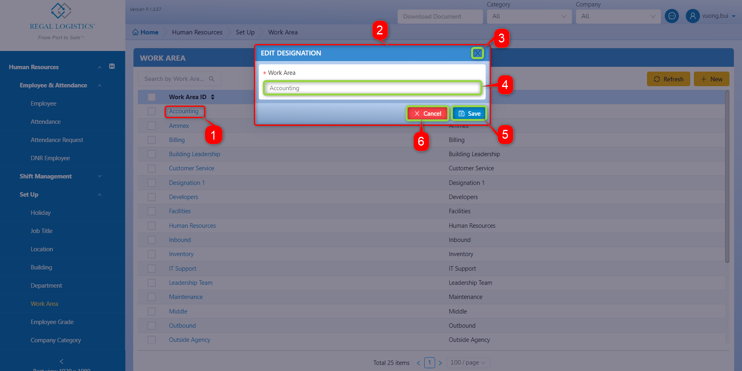Go to previous page arrow
Viewport: 742px width, 371px height.
pos(419,363)
